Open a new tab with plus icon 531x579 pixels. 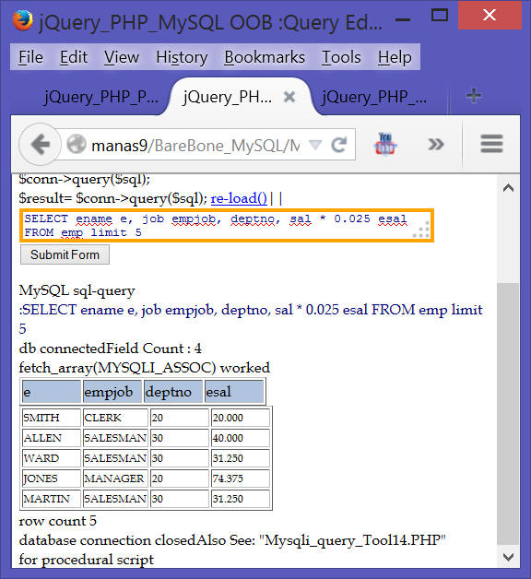click(474, 96)
